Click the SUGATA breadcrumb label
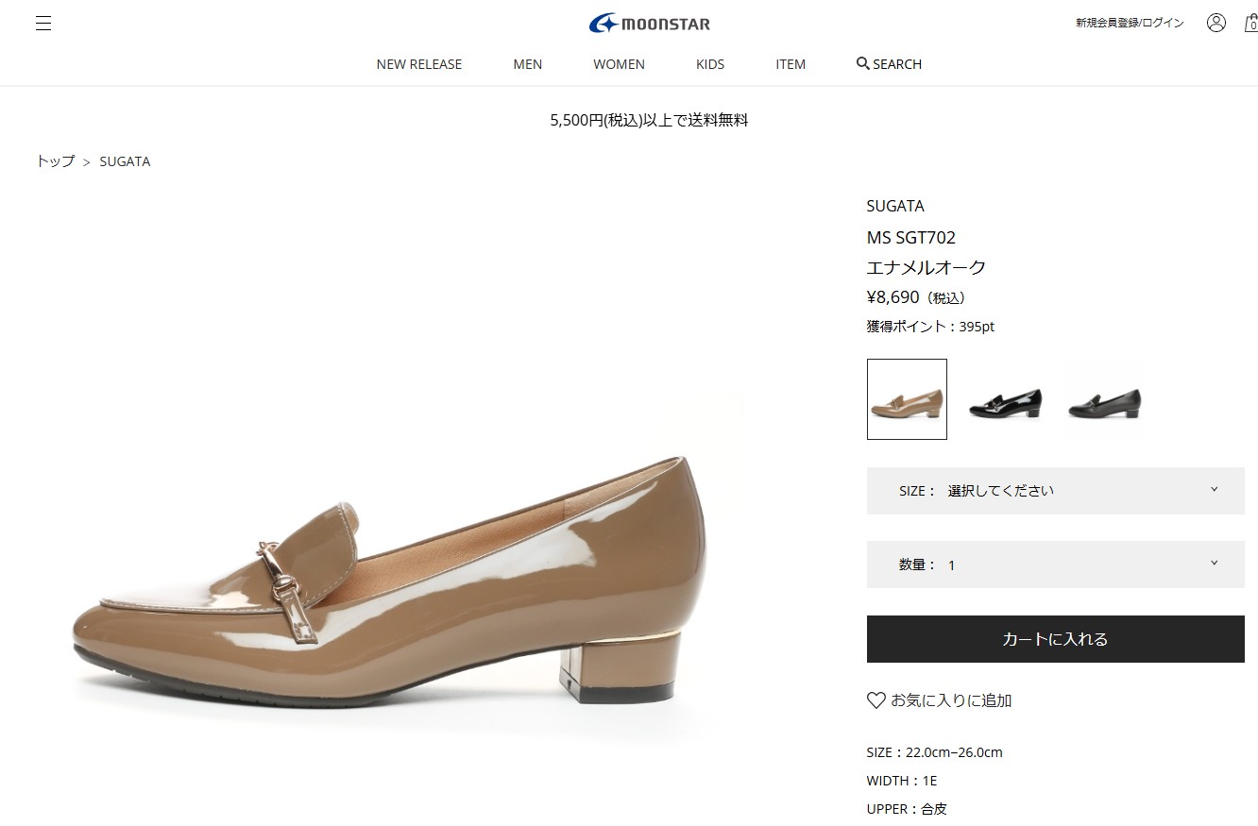The height and width of the screenshot is (826, 1258). click(125, 160)
